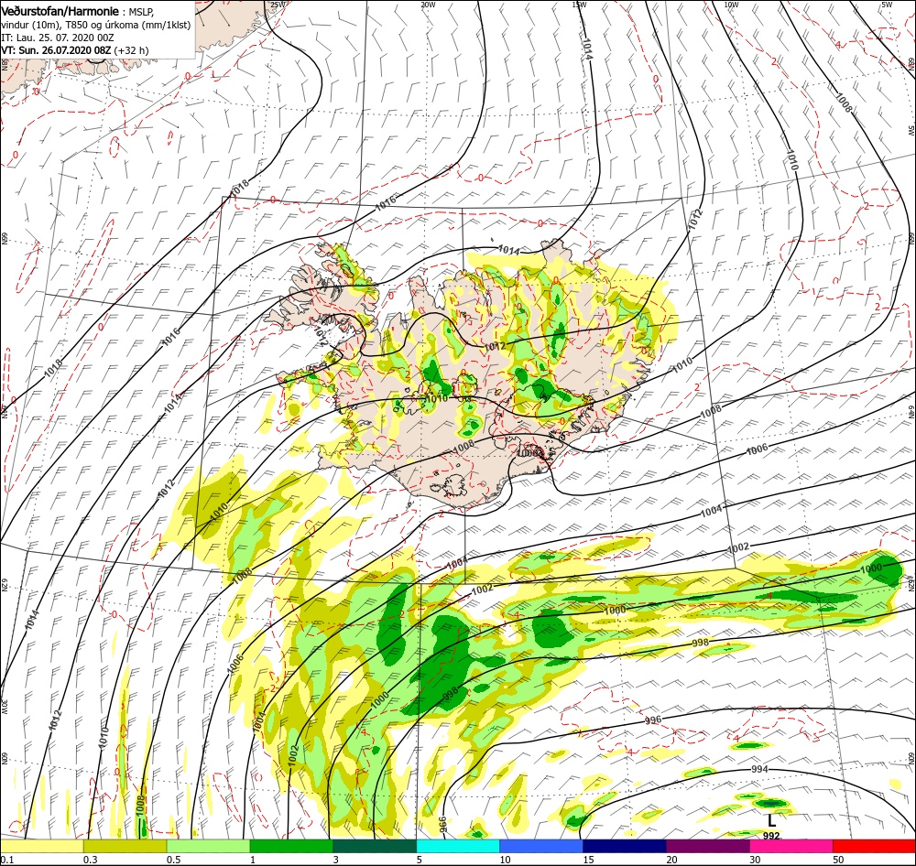This screenshot has width=916, height=866.
Task: Click the light yellow 0.1 precipitation swatch
Action: coord(41,846)
